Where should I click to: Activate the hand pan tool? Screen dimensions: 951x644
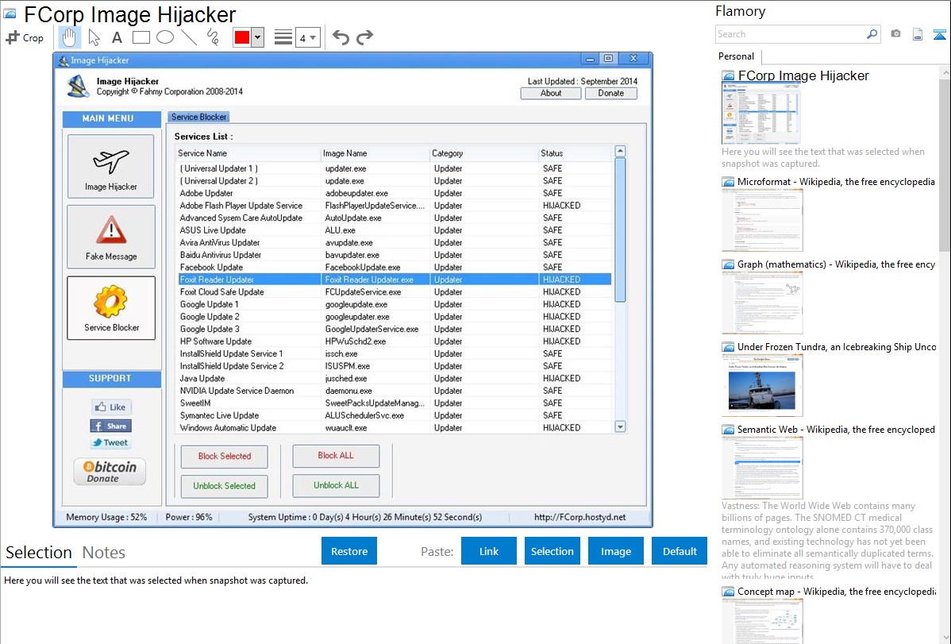coord(69,37)
